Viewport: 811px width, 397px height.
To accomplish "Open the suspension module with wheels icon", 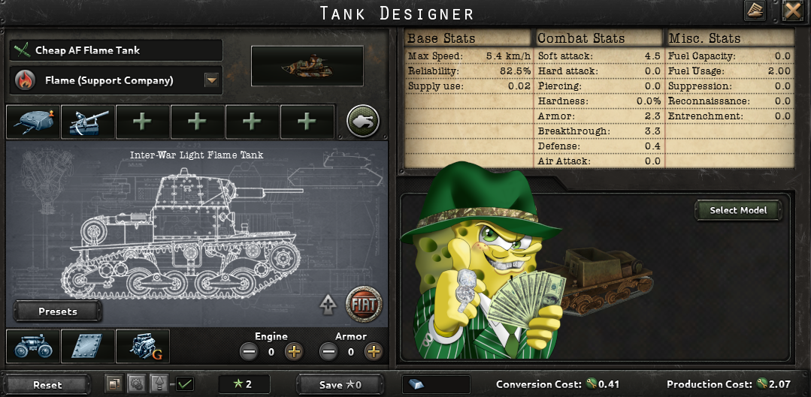I will 33,346.
